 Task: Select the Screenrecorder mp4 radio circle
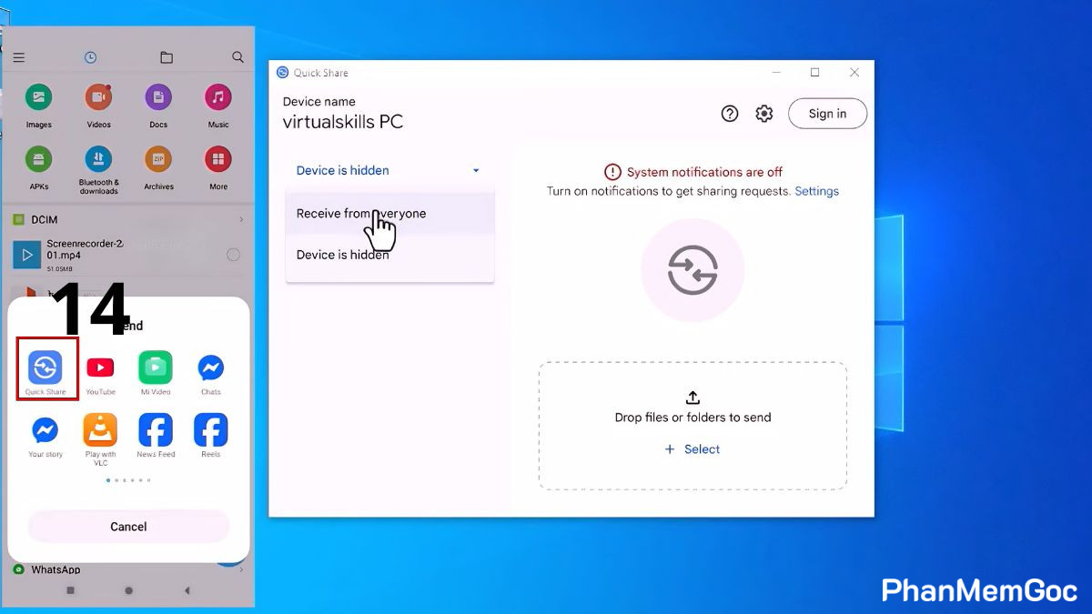click(x=233, y=255)
